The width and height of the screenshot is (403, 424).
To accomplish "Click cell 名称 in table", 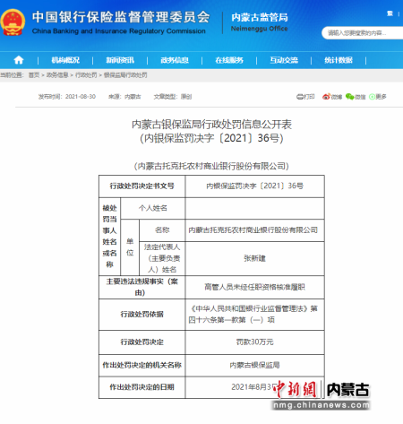I will [x=162, y=230].
